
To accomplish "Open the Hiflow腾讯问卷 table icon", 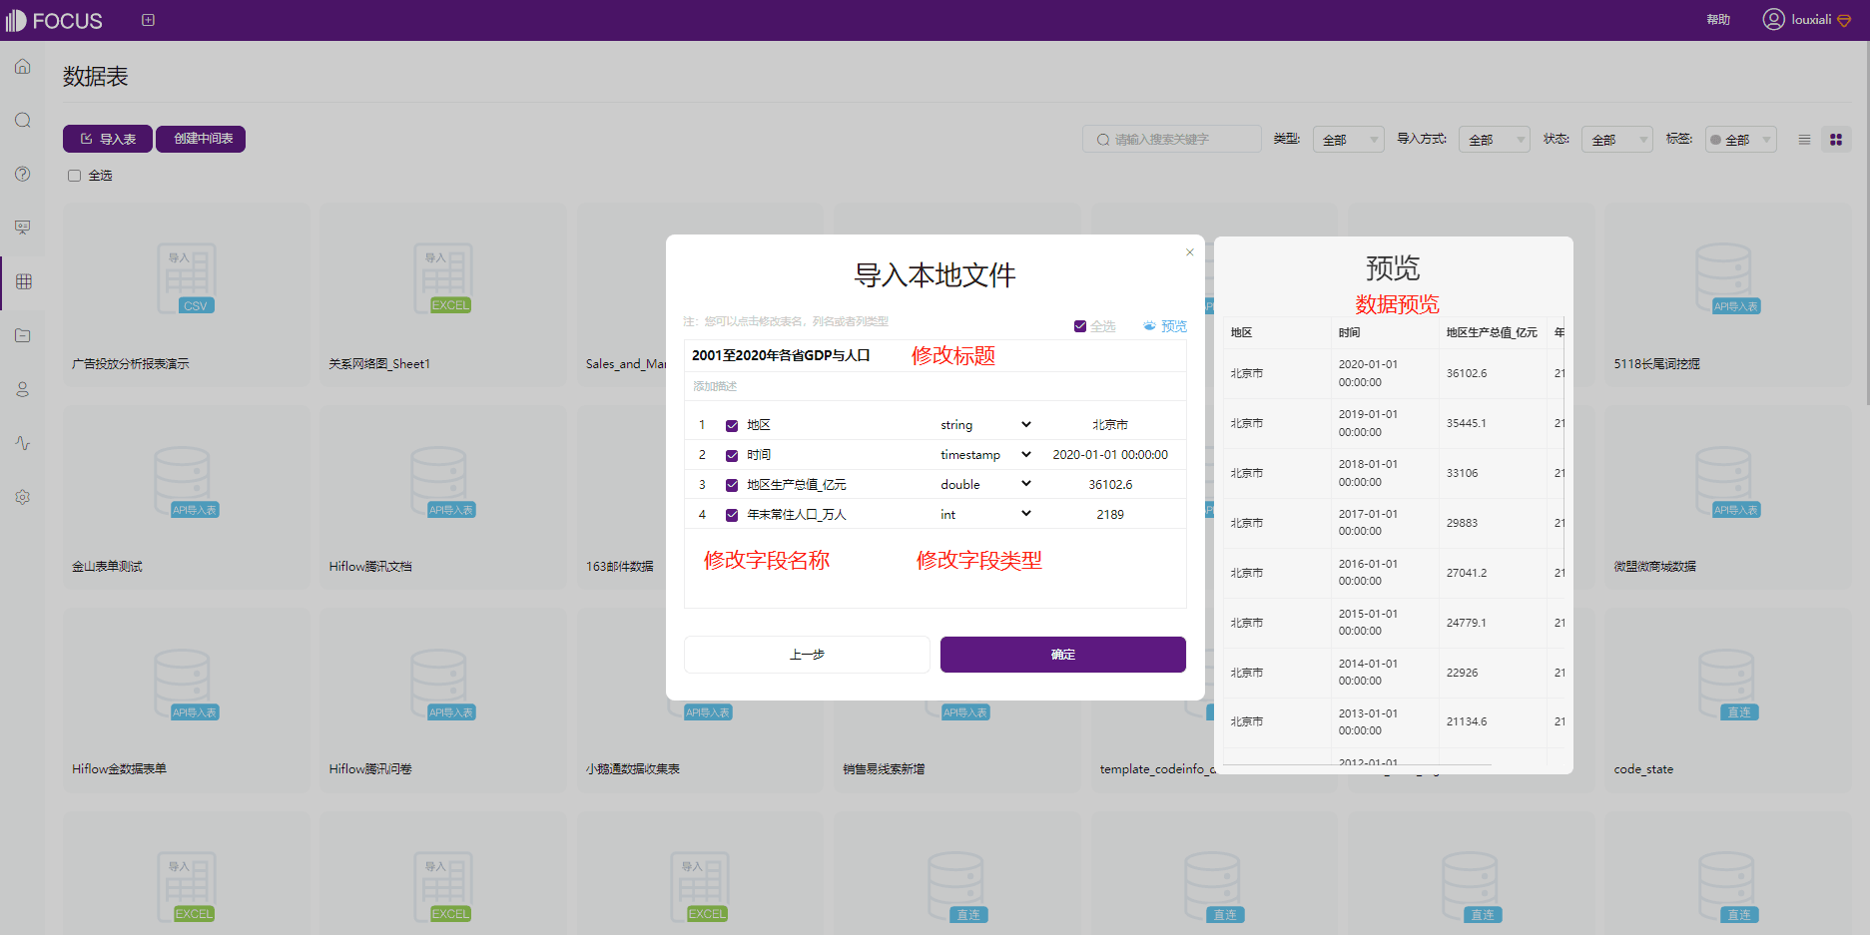I will pyautogui.click(x=442, y=685).
